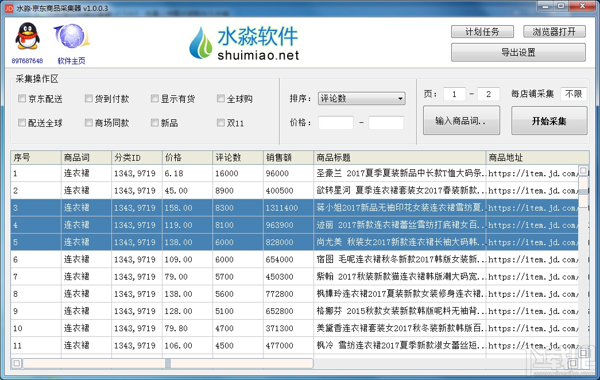Click the minimum price input field
Screen dimensions: 600x380
[x=335, y=123]
